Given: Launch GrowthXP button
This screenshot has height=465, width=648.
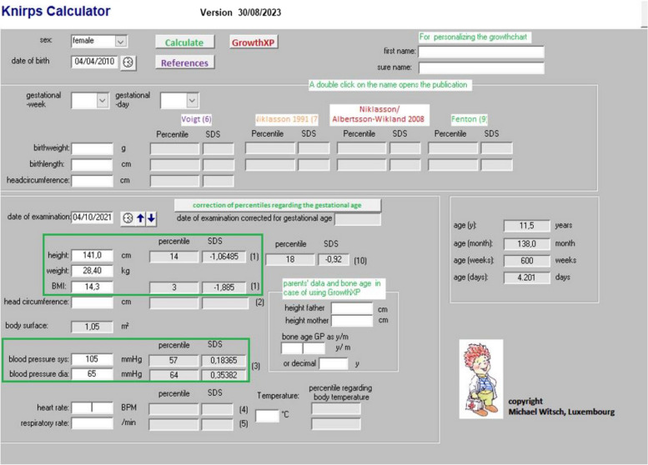Looking at the screenshot, I should tap(252, 42).
